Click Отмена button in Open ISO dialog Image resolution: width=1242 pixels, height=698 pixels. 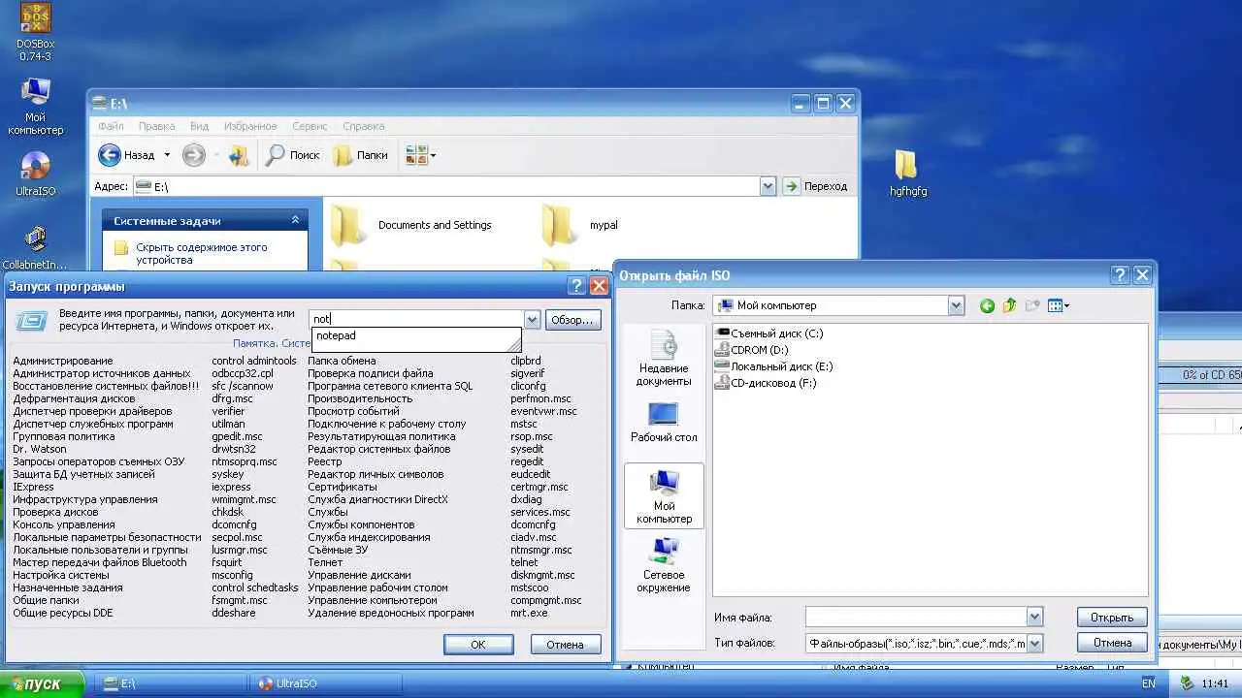pyautogui.click(x=1112, y=643)
